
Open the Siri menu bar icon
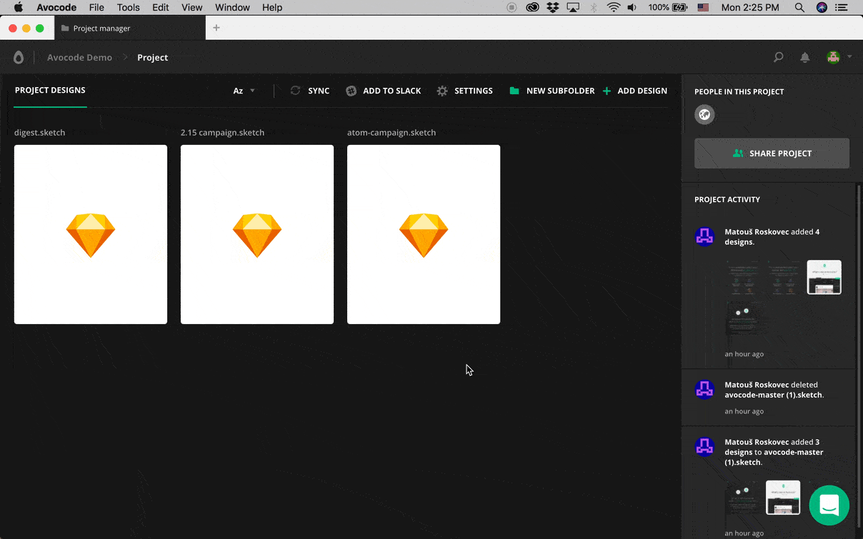click(822, 7)
